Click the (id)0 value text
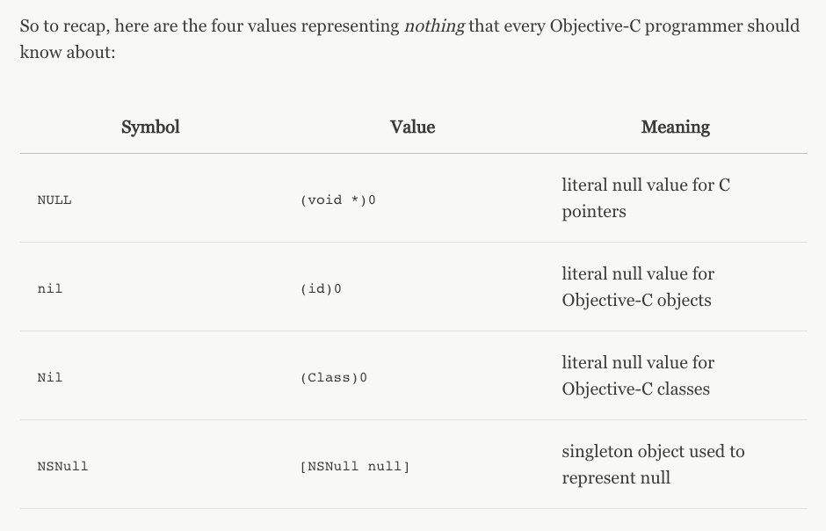The width and height of the screenshot is (826, 531). click(x=321, y=288)
